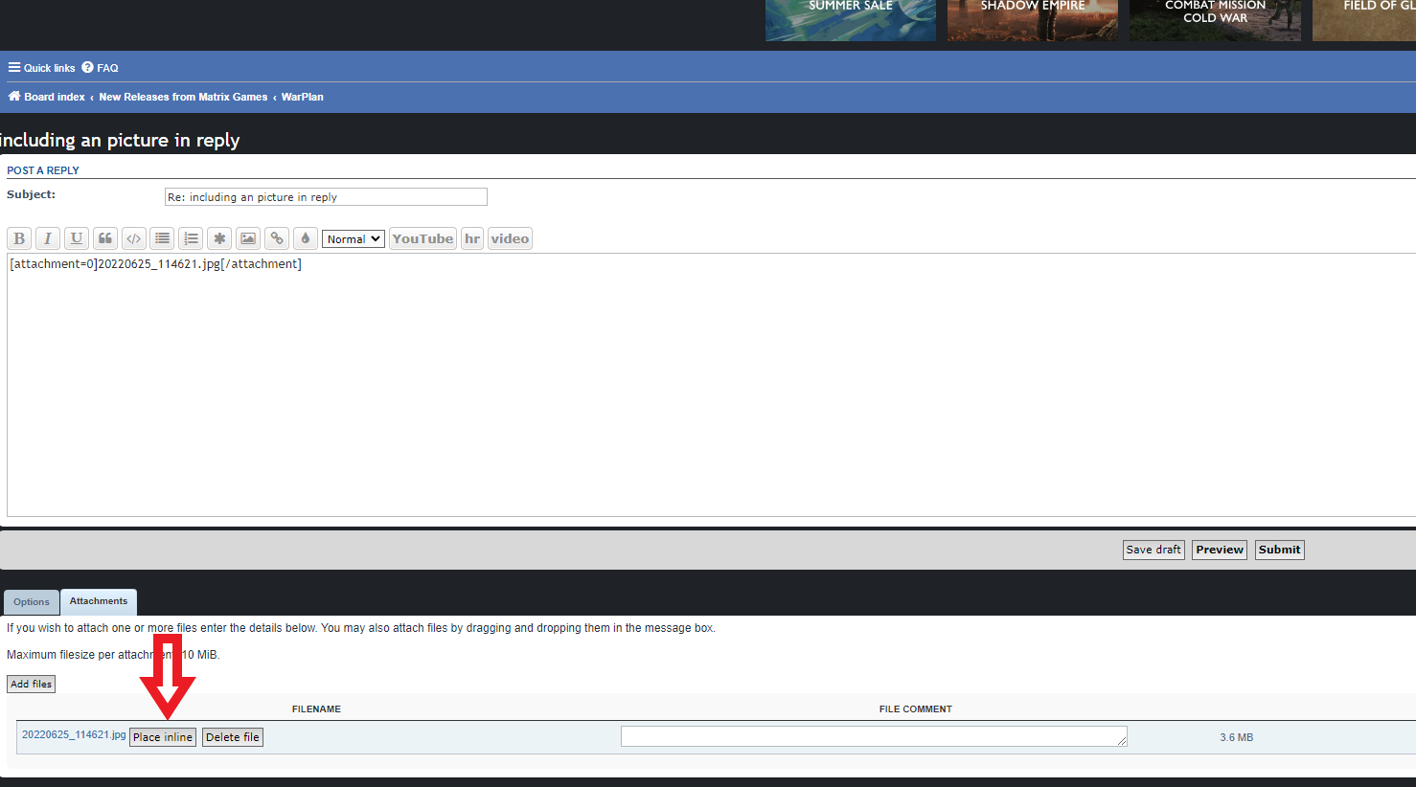1416x787 pixels.
Task: Click the 3.6 MB file size
Action: tap(1237, 737)
